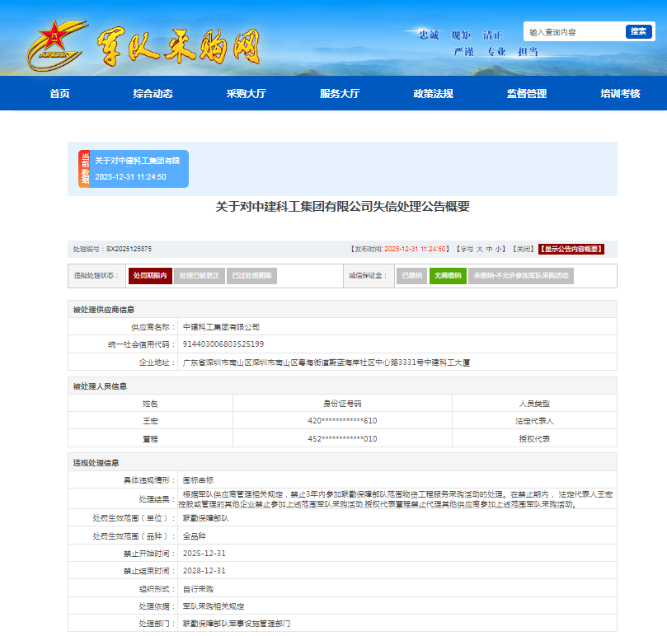Click the processing number SX2025125875
Image resolution: width=667 pixels, height=636 pixels.
[129, 249]
